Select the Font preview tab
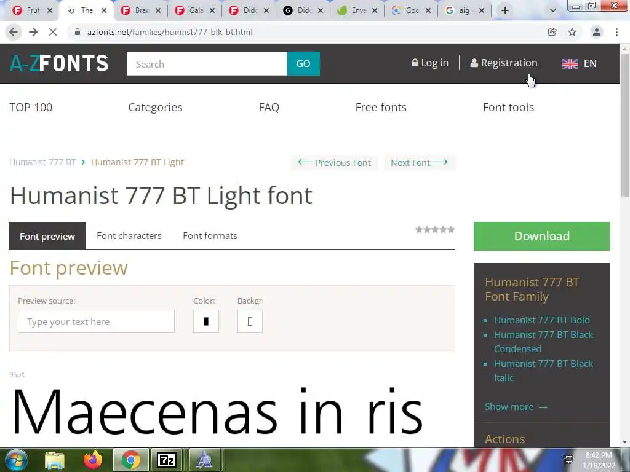Viewport: 630px width, 472px height. (x=47, y=236)
